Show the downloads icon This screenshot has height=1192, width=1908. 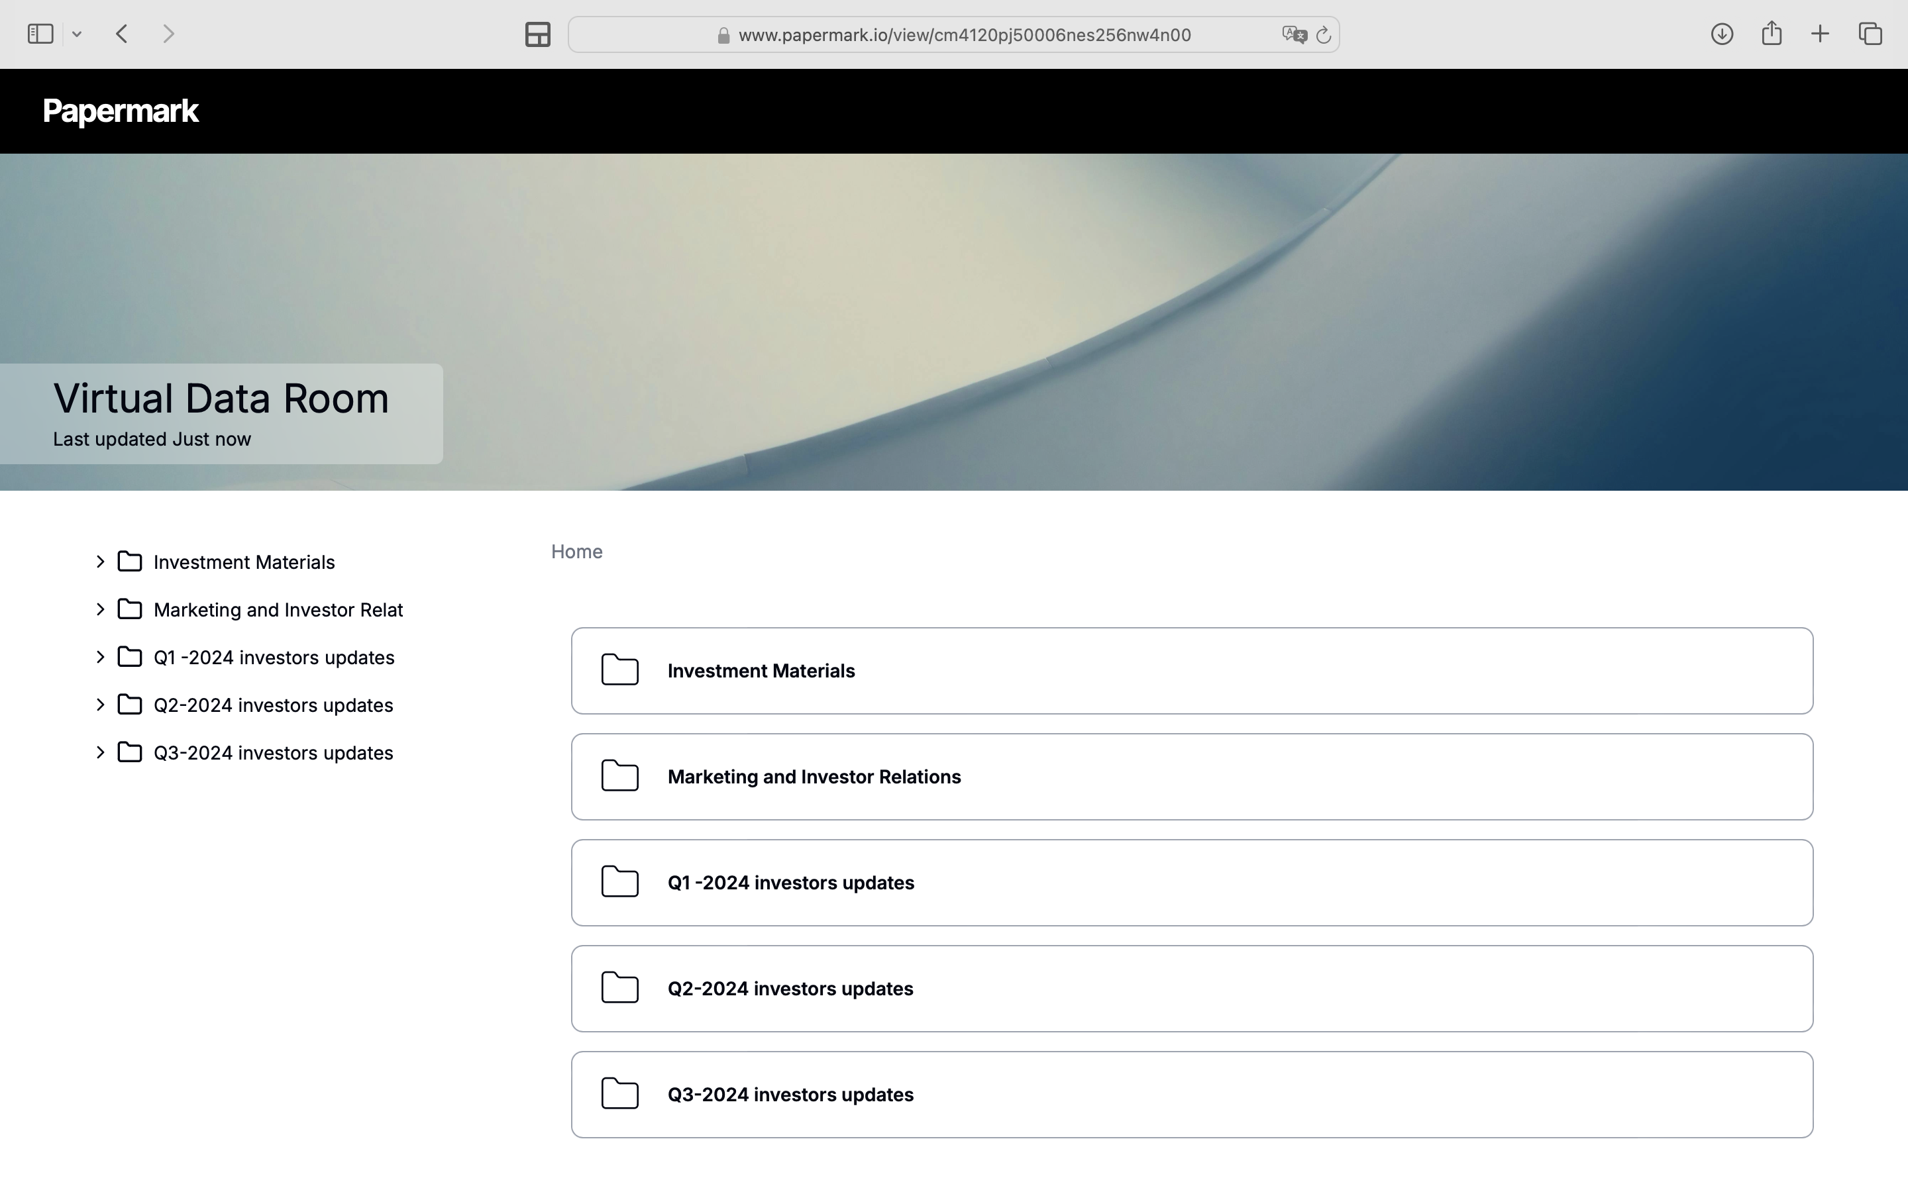coord(1721,34)
